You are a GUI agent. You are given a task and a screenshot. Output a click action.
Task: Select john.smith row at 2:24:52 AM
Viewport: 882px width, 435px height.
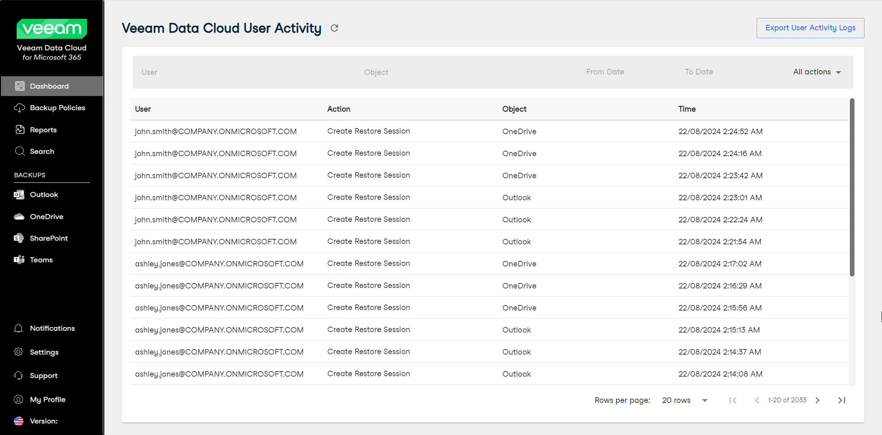490,131
